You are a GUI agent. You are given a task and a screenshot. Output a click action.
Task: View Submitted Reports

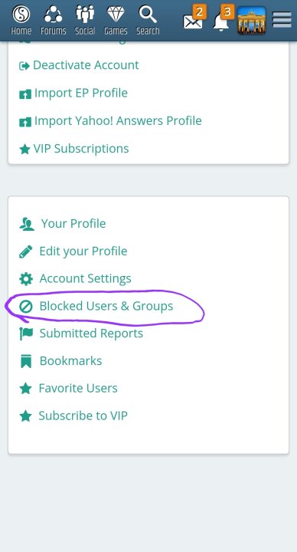tap(81, 333)
